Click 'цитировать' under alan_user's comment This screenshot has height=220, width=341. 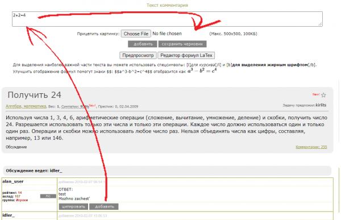click(x=73, y=206)
